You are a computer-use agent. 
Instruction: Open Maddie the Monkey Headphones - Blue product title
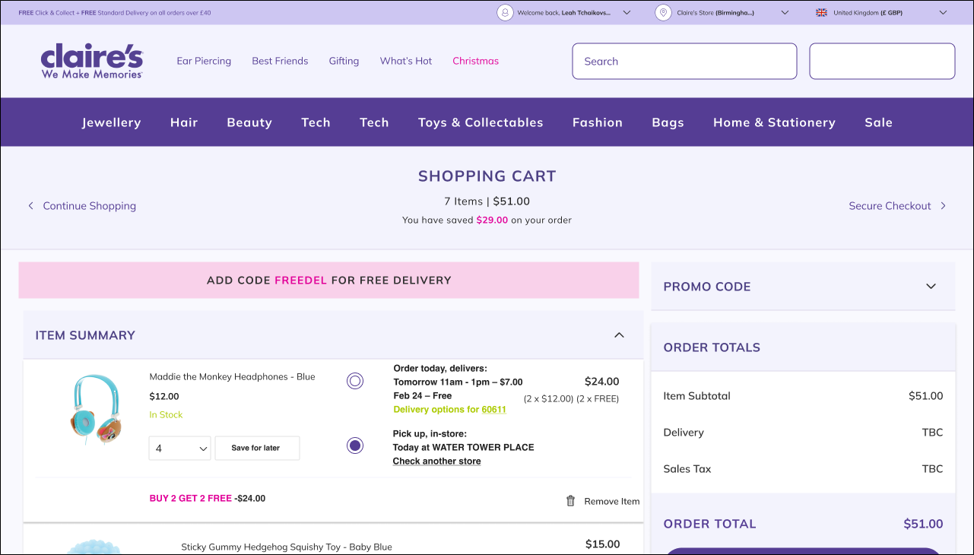click(x=232, y=377)
